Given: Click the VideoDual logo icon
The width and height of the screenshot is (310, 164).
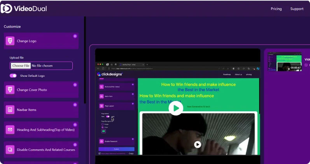Looking at the screenshot, I should (7, 9).
